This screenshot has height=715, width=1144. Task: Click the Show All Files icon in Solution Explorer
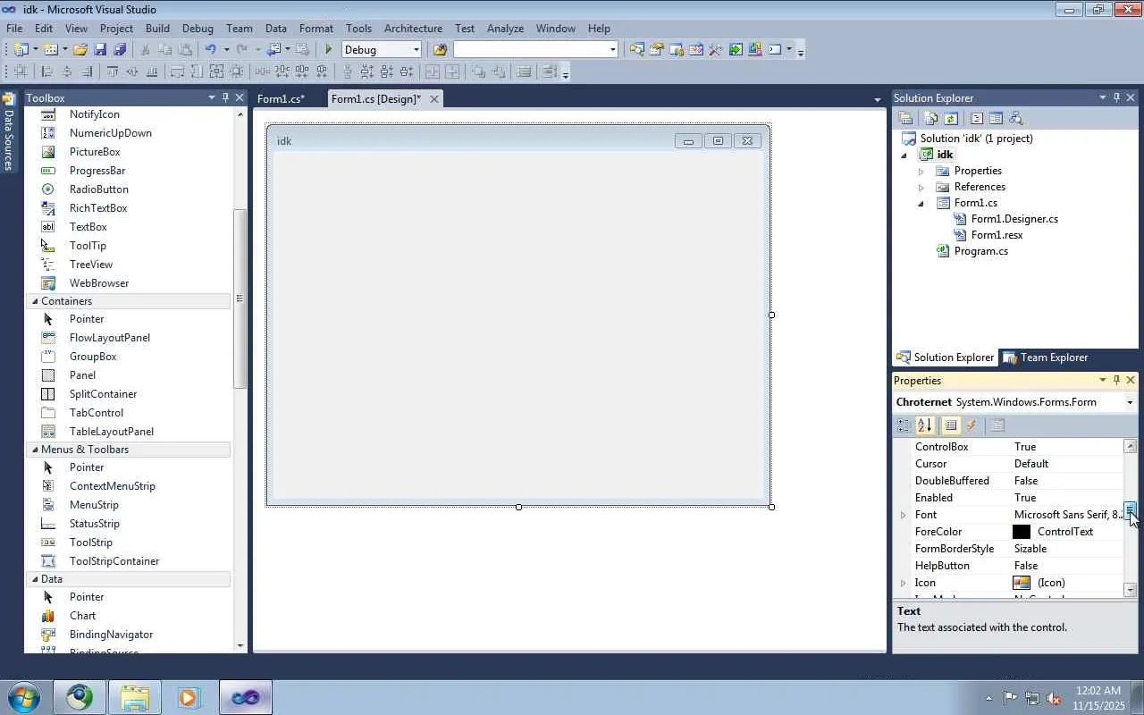[x=931, y=118]
